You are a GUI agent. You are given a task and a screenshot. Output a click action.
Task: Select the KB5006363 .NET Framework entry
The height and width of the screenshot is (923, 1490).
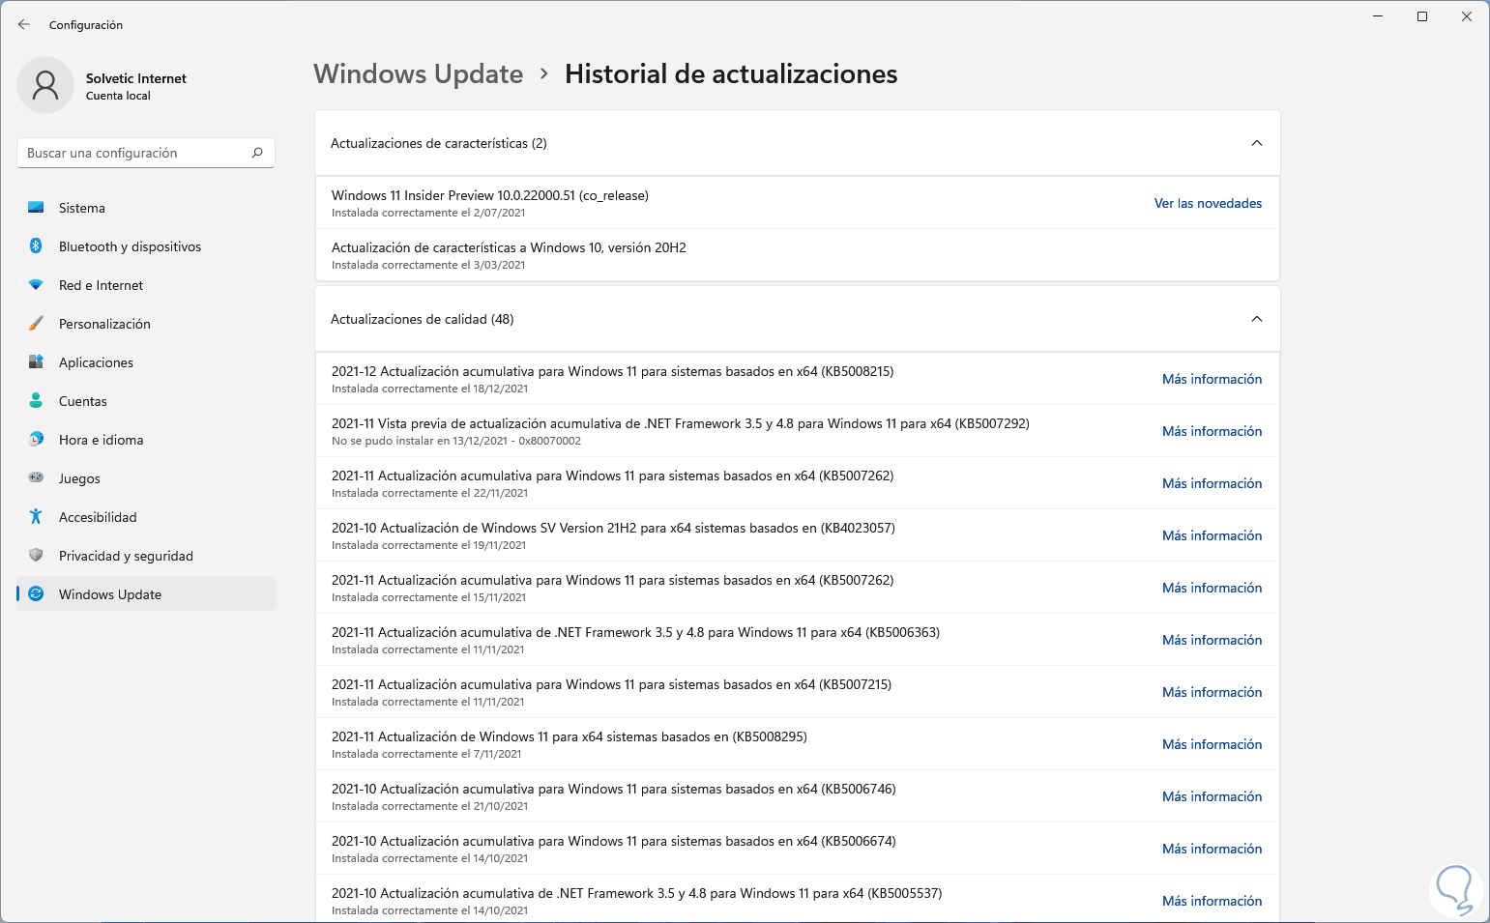[798, 640]
